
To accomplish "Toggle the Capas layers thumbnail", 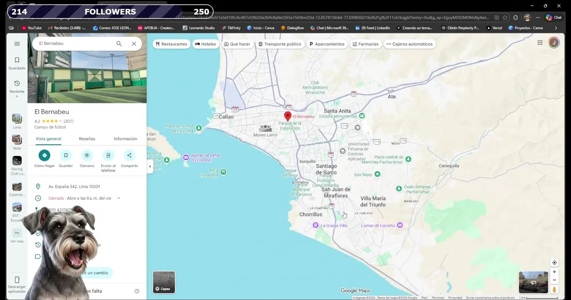I will 164,282.
